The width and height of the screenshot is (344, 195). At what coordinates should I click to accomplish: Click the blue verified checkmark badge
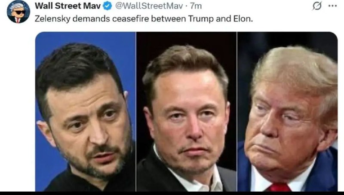click(107, 6)
